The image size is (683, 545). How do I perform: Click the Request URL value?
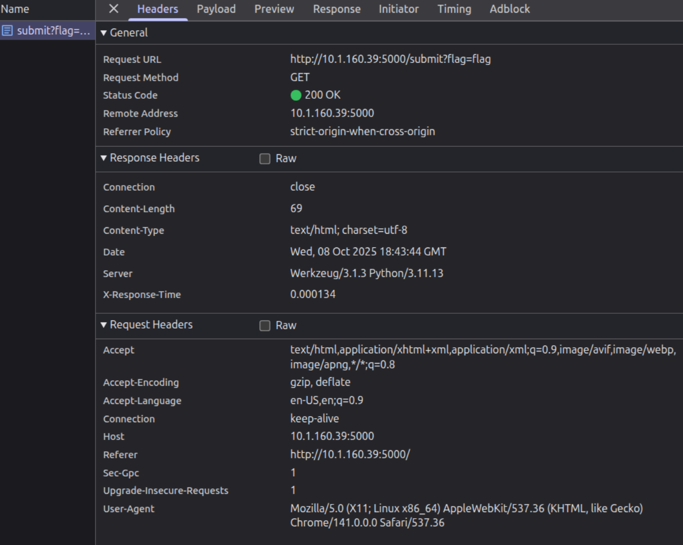click(x=390, y=59)
